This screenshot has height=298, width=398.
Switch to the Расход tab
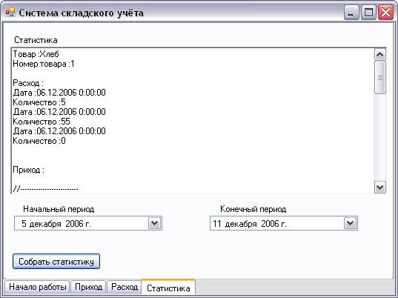tap(125, 287)
